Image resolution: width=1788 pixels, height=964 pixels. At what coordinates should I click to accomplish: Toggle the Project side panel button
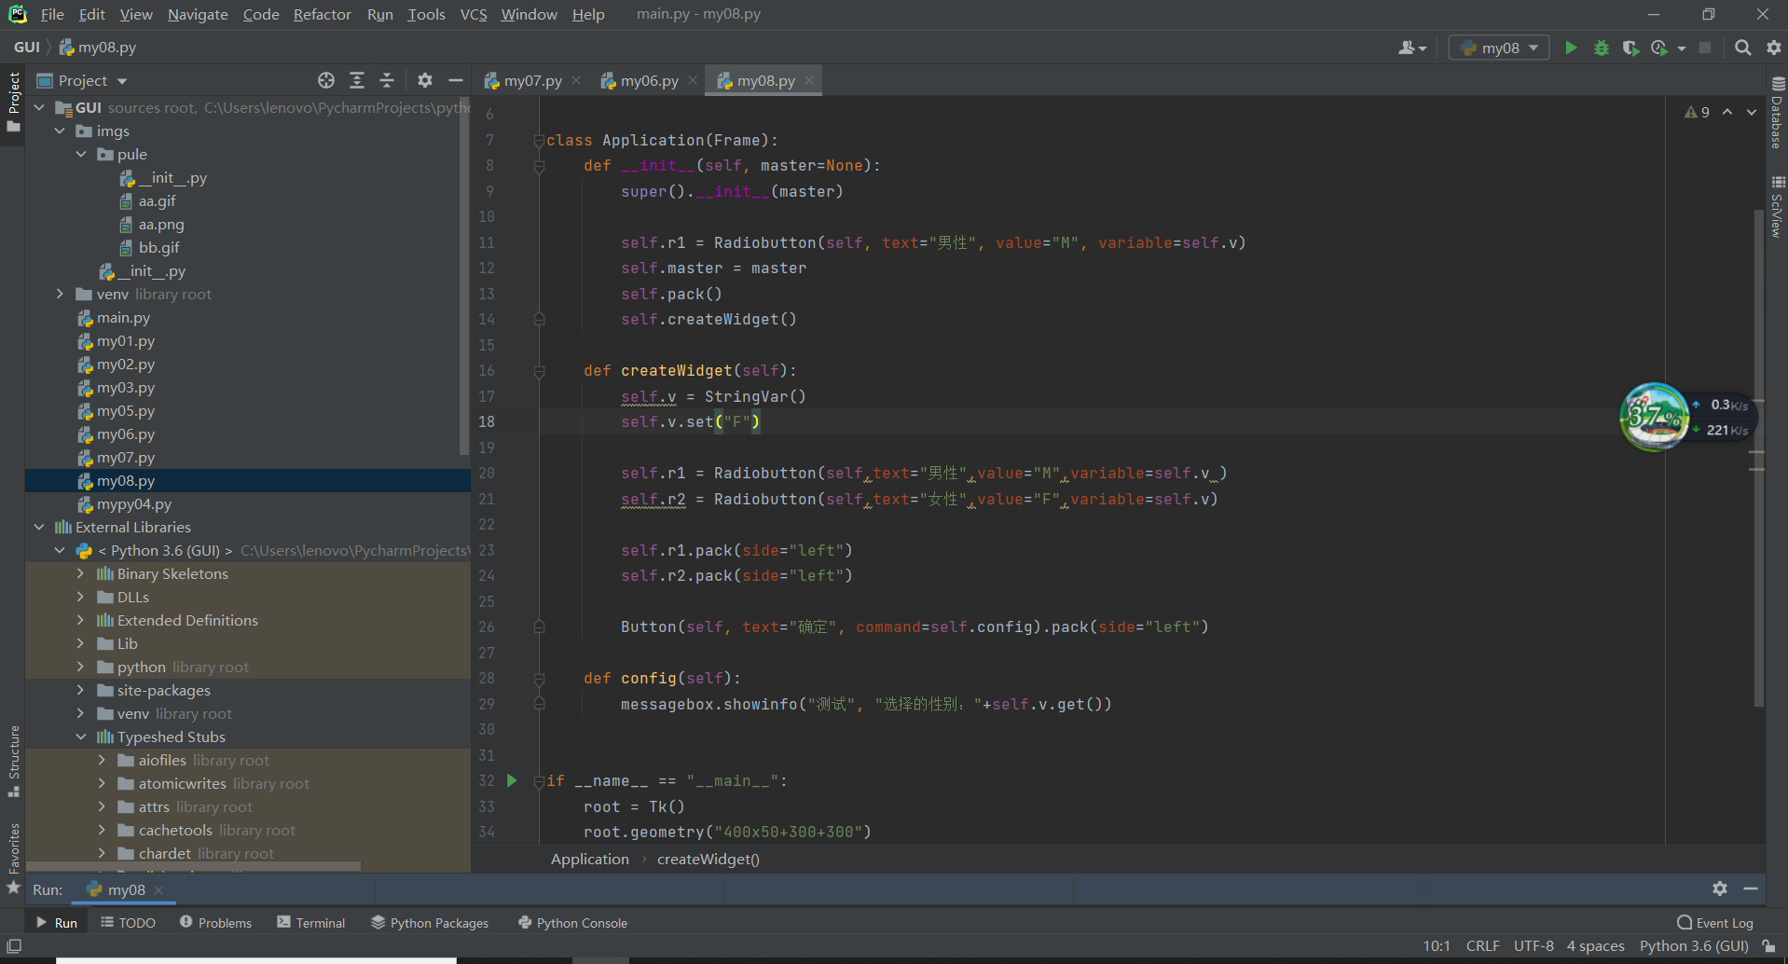point(13,102)
